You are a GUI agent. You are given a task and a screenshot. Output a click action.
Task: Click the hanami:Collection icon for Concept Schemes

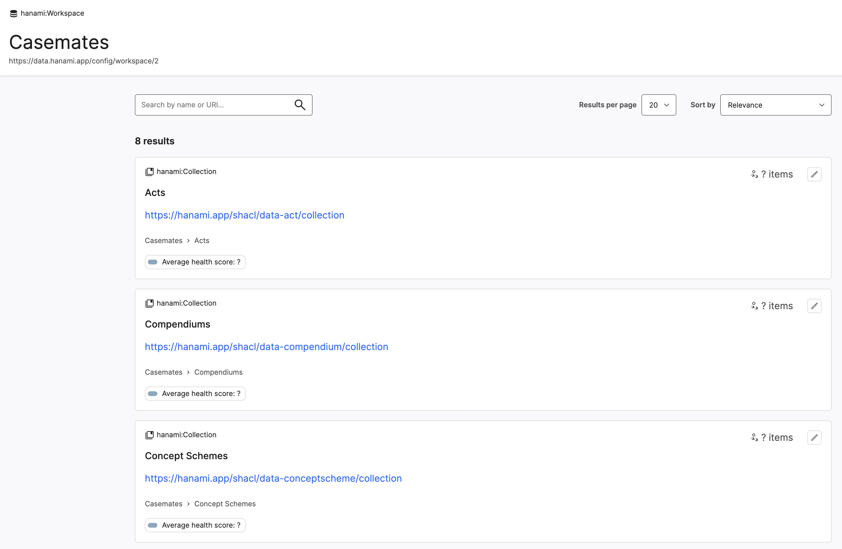tap(149, 435)
